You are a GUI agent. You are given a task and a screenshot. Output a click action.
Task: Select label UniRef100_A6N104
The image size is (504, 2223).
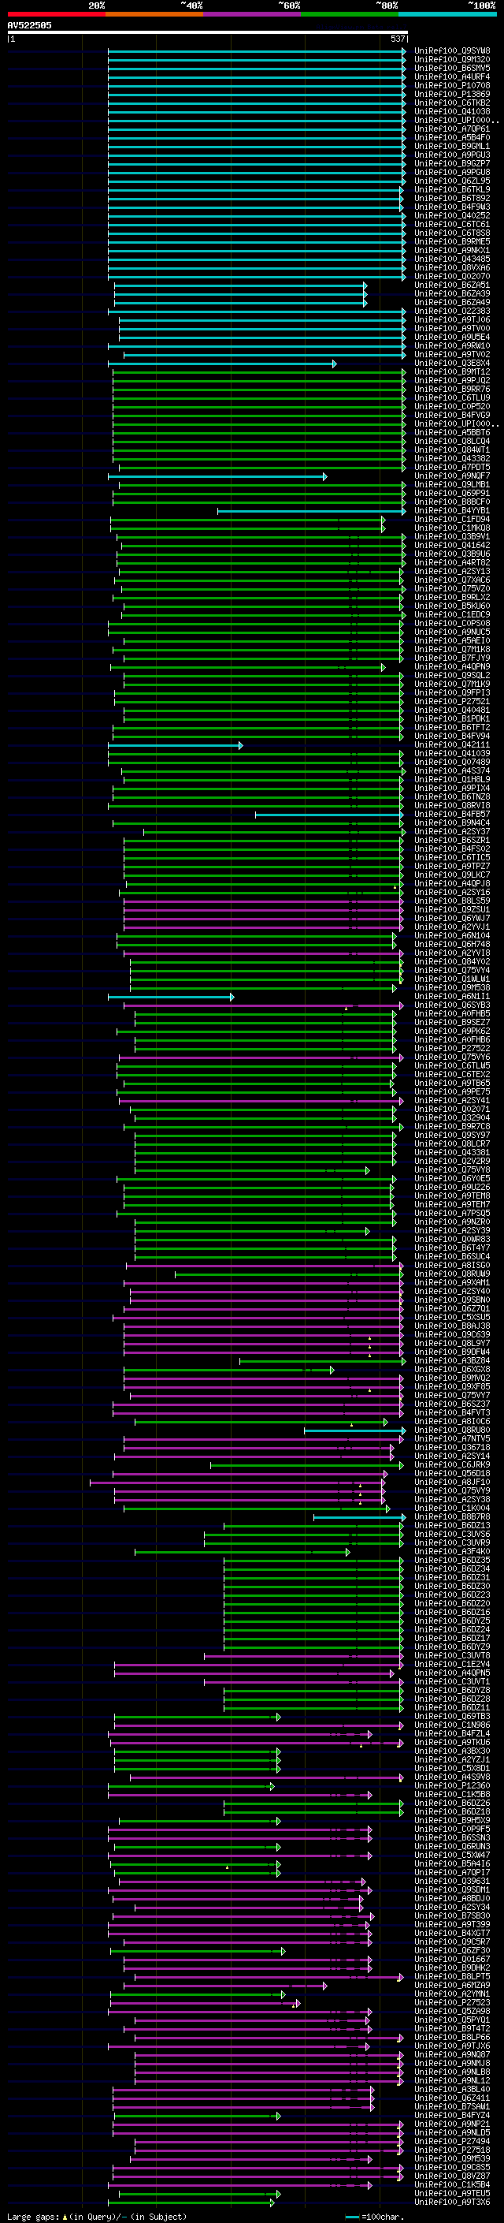click(x=452, y=936)
